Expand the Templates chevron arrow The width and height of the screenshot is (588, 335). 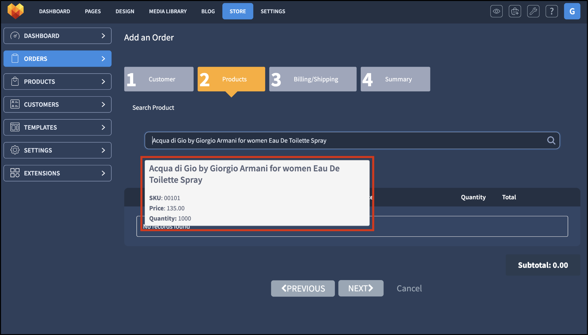tap(103, 127)
